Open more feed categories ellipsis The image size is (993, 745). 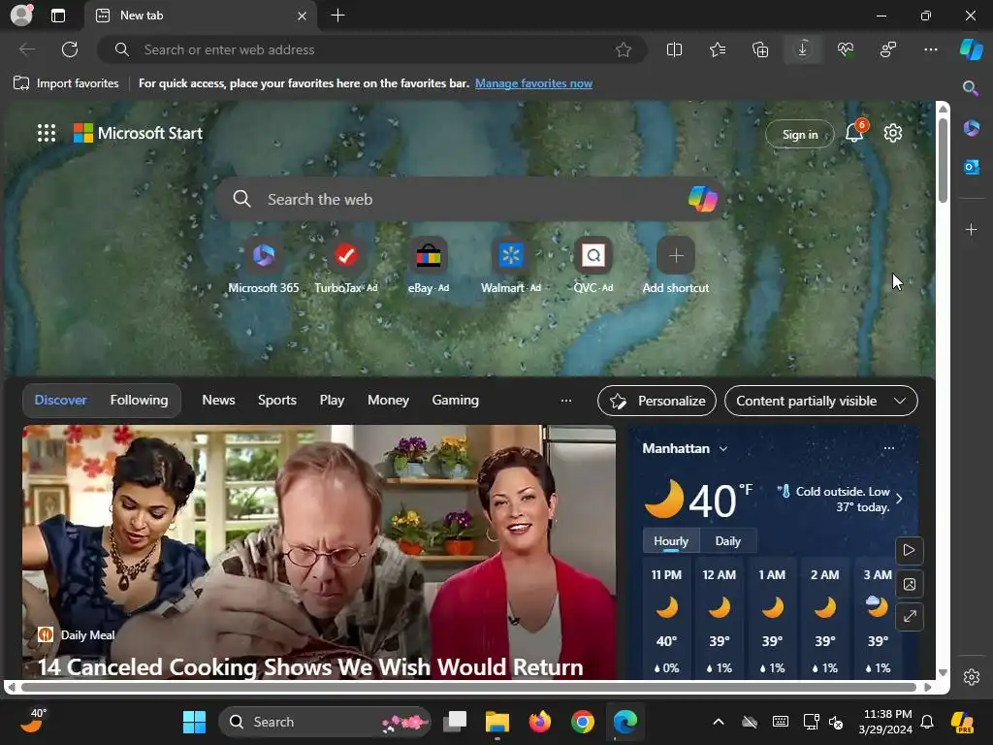pos(566,401)
